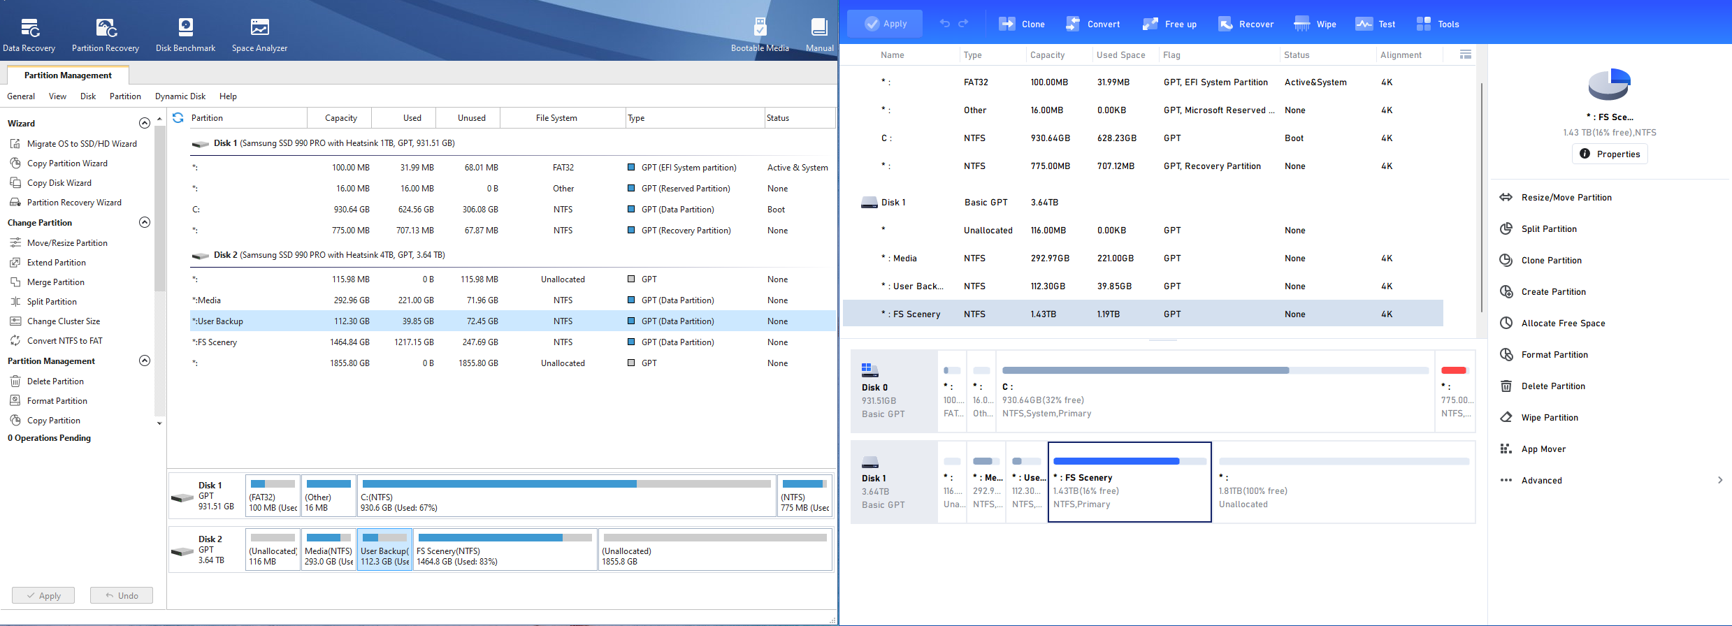Click the undo arrow in right toolbar
This screenshot has height=626, width=1732.
[944, 24]
